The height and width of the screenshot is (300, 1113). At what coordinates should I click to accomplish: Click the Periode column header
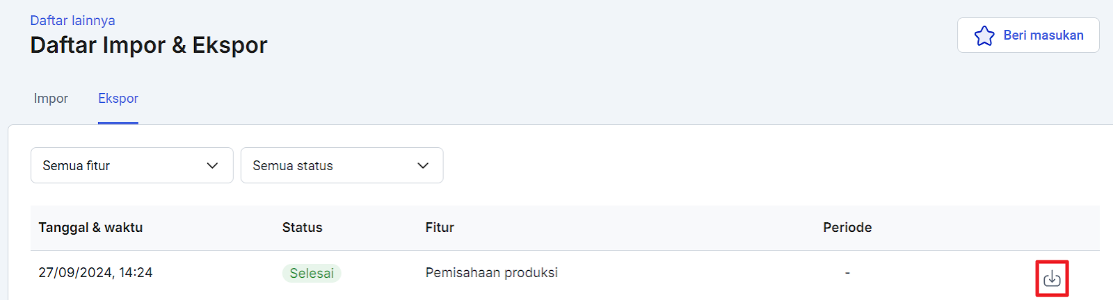click(847, 228)
